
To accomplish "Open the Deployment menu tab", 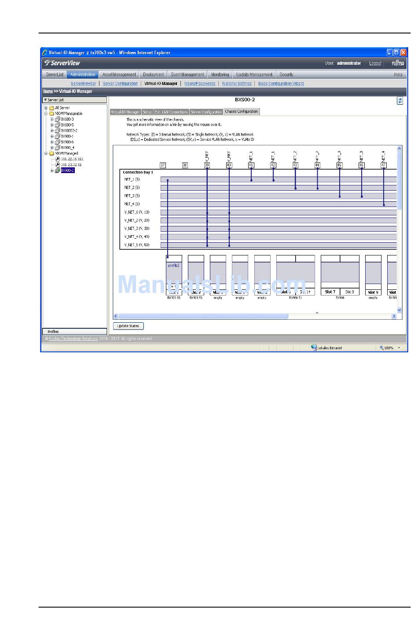I will click(153, 74).
